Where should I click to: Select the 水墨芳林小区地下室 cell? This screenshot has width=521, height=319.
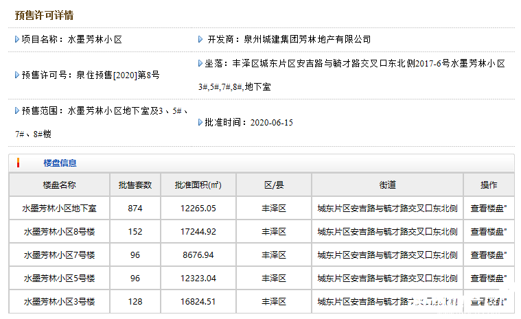[x=60, y=209]
